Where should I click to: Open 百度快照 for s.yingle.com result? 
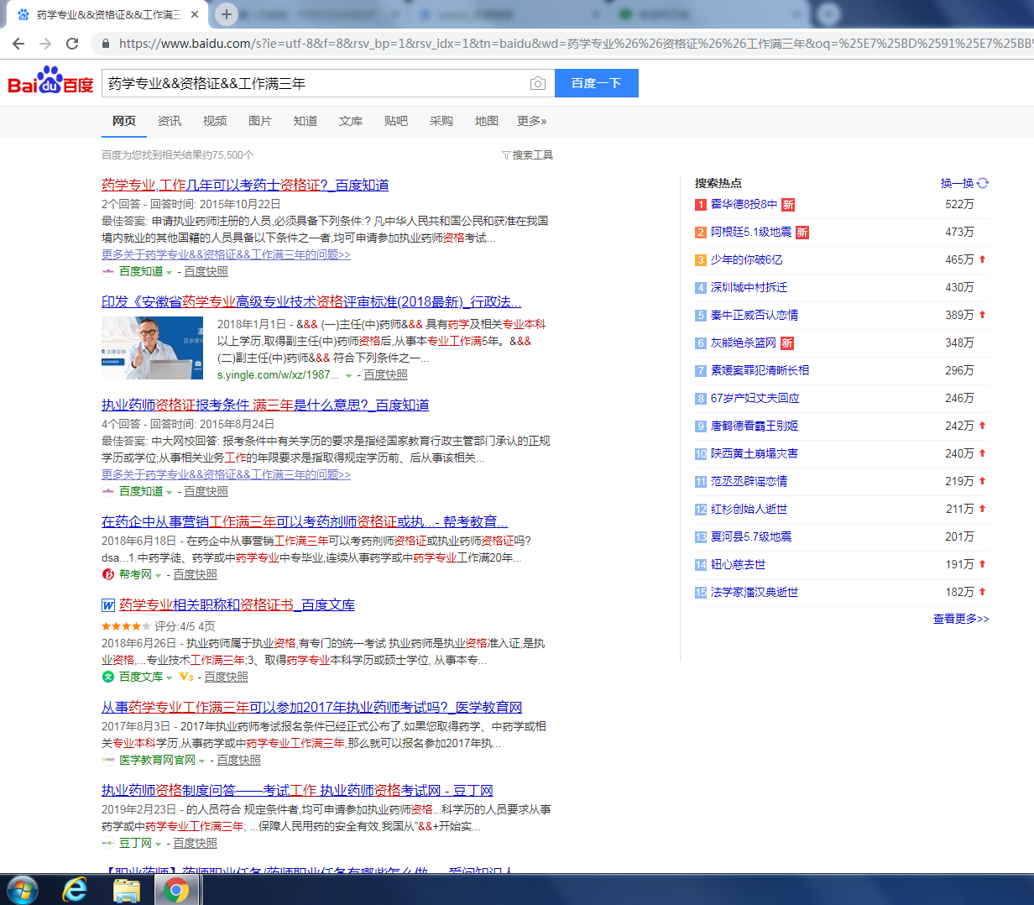(386, 374)
